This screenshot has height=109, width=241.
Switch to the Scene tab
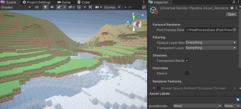(9, 2)
